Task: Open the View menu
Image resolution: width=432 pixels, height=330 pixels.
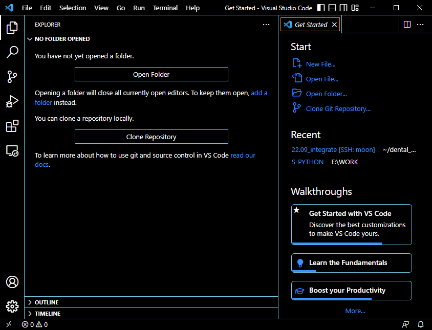Action: 101,8
